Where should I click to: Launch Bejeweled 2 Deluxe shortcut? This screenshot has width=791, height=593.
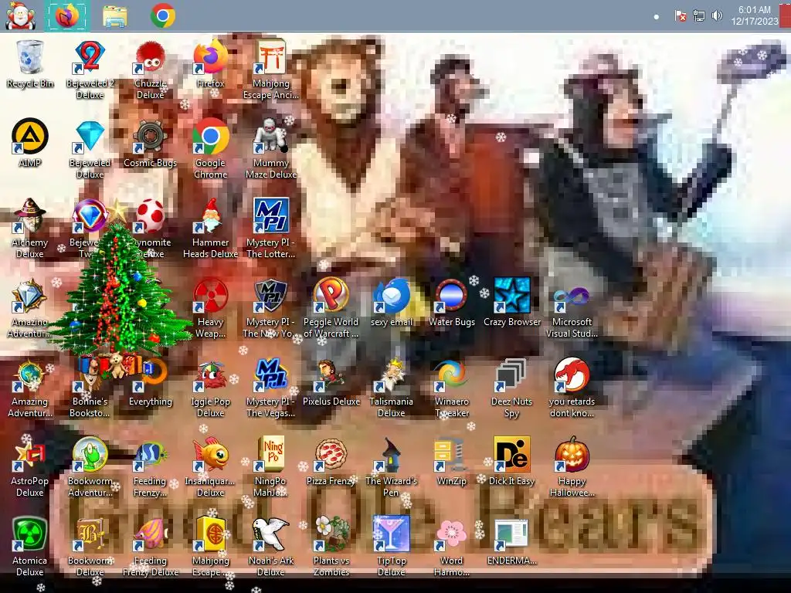pos(90,69)
